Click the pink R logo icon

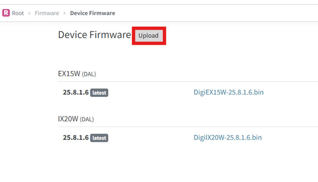(6, 13)
